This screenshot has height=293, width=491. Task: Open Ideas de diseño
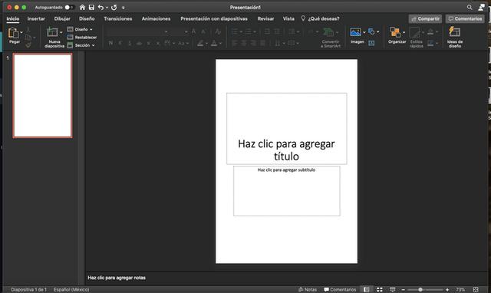[454, 37]
